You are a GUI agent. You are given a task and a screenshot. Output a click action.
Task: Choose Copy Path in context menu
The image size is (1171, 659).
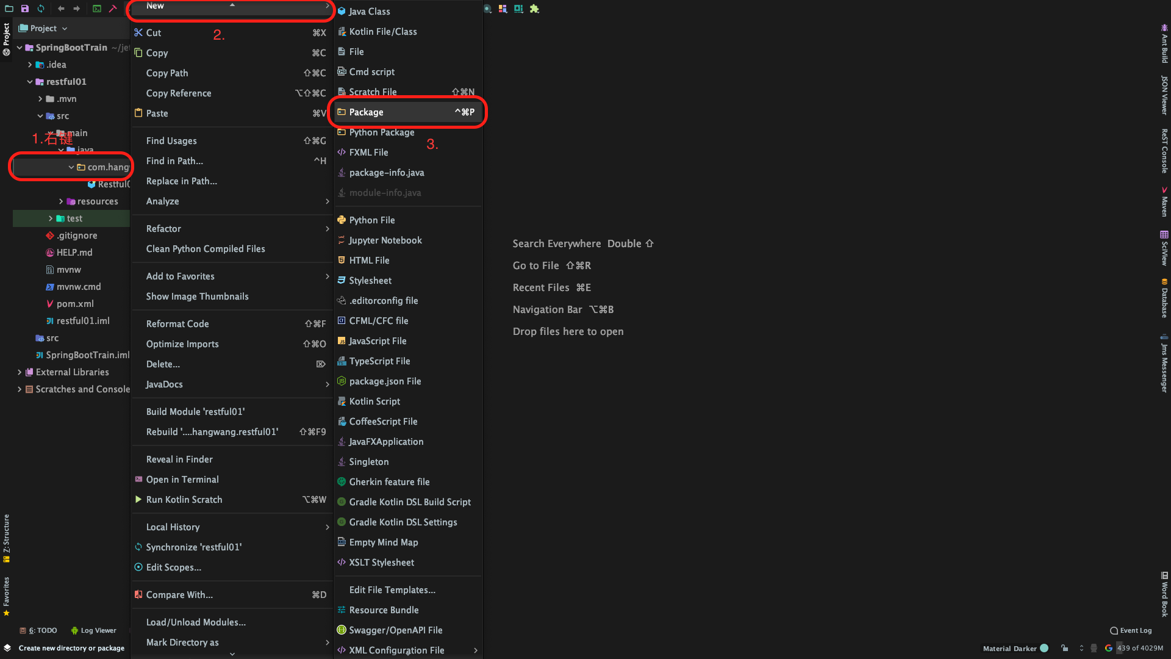coord(167,73)
